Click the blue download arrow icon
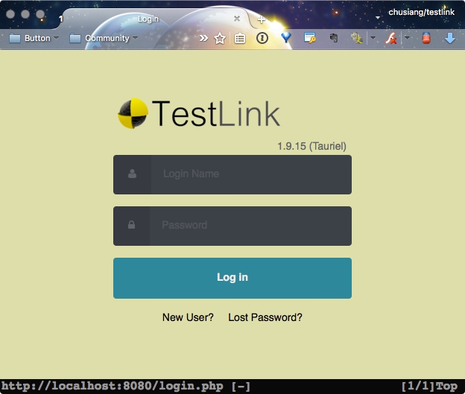Screen dimensions: 465x394 point(449,38)
